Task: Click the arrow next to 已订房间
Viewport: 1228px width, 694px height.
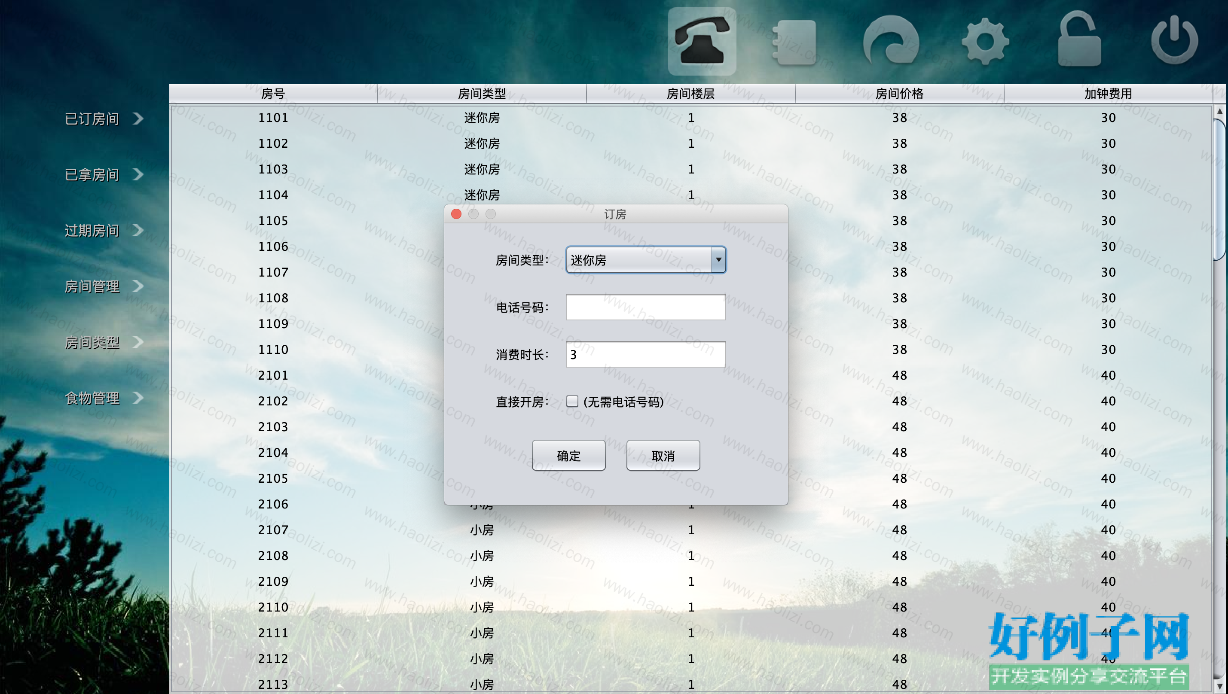Action: click(138, 118)
